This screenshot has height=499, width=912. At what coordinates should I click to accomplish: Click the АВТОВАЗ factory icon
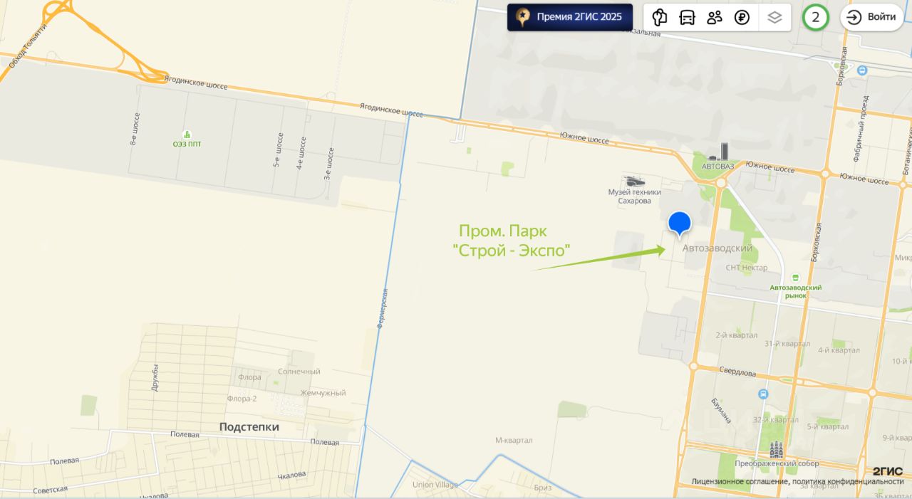pos(717,152)
